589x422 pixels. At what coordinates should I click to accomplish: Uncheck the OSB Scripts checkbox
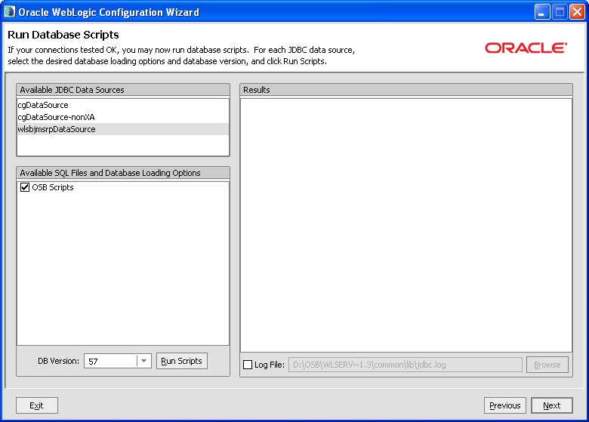click(25, 187)
